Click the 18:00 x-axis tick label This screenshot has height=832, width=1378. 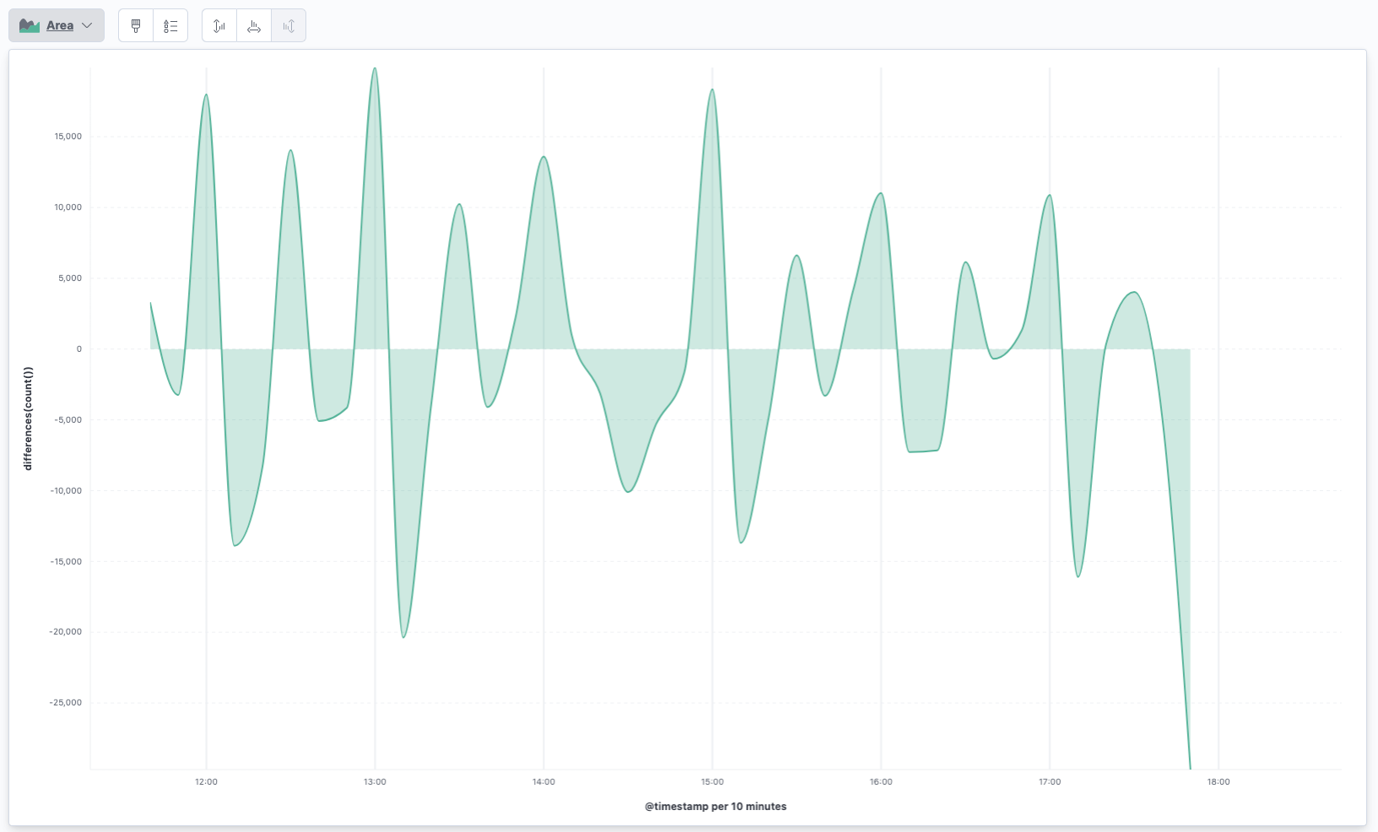1219,782
